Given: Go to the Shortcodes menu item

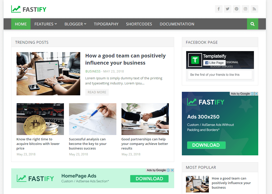Looking at the screenshot, I should point(139,24).
